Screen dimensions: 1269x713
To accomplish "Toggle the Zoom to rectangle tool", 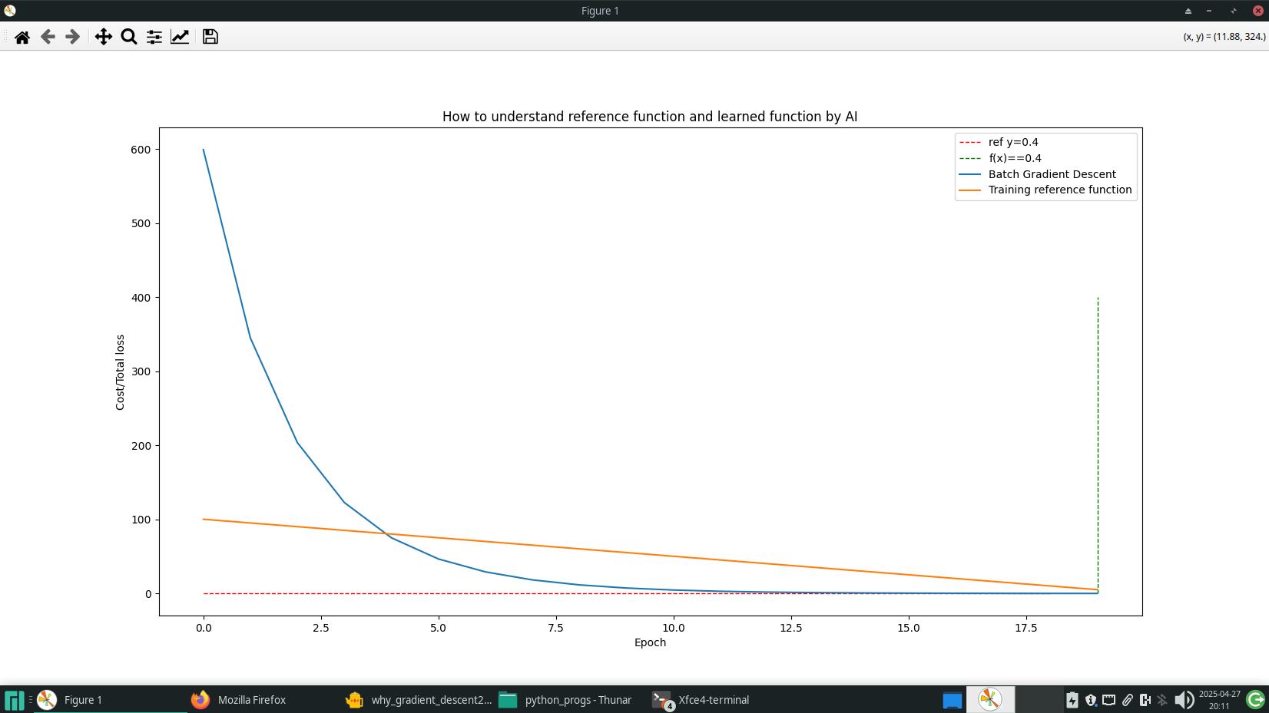I will pyautogui.click(x=129, y=37).
